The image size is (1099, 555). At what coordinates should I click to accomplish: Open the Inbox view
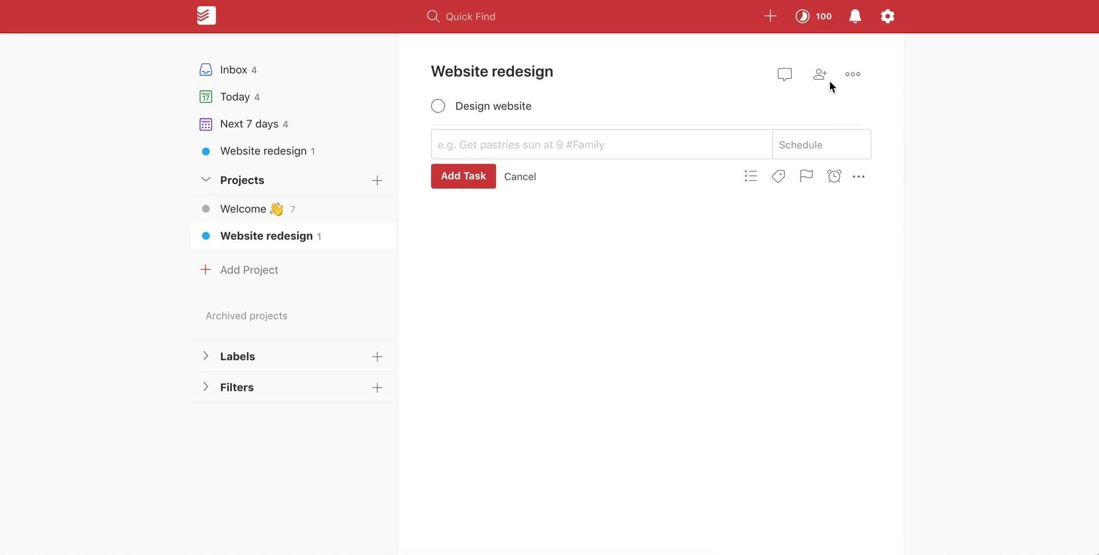[234, 70]
